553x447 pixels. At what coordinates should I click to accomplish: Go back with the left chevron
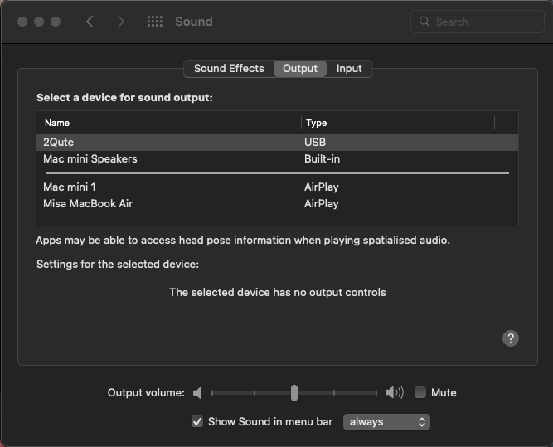coord(90,22)
